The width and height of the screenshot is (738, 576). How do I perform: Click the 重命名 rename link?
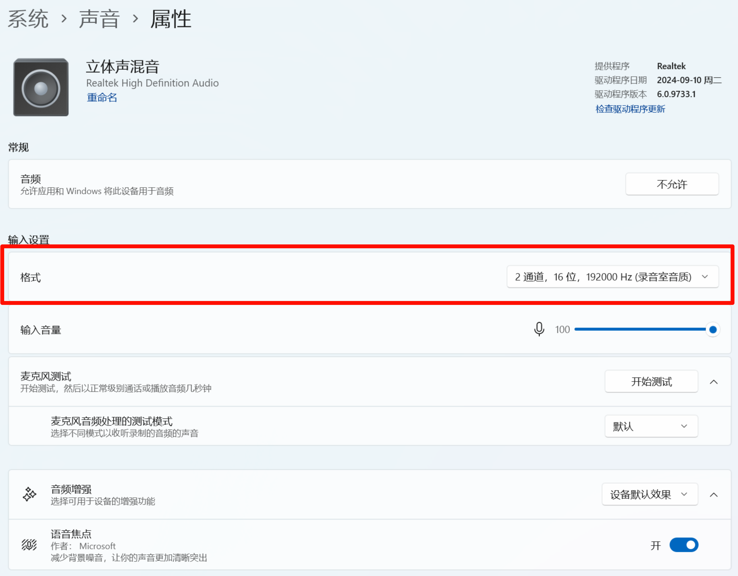point(102,98)
